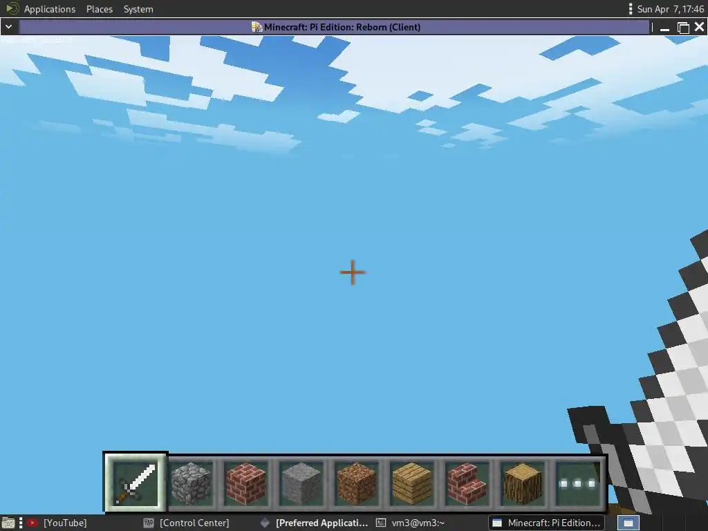
Task: Click the show desktop icon in bottom panel
Action: (8, 523)
